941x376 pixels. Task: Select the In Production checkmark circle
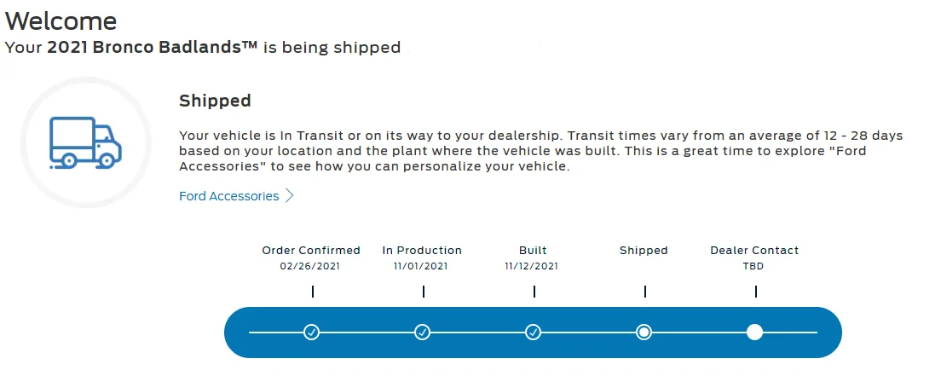(x=423, y=332)
